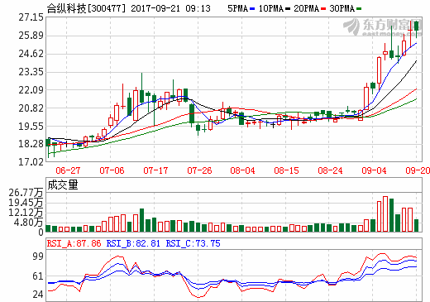
Task: Click the 24 RSI axis label
Action: coord(38,295)
